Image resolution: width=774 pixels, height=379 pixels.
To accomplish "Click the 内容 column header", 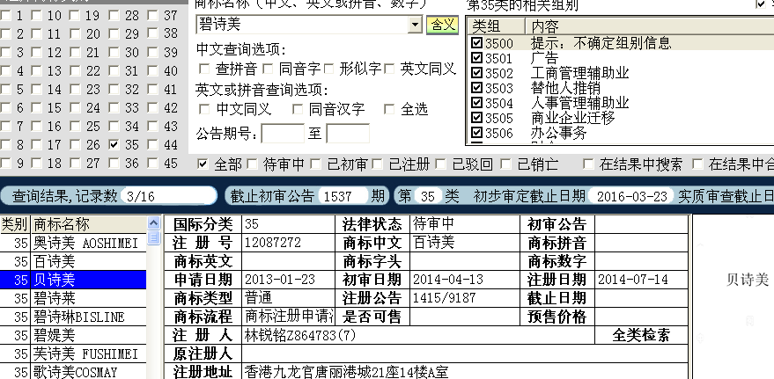I will (x=649, y=26).
